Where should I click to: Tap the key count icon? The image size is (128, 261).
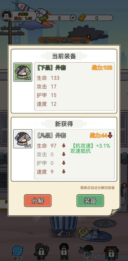pyautogui.click(x=60, y=234)
